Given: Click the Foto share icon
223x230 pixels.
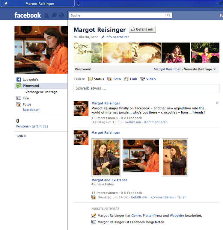Looking at the screenshot, I should point(109,79).
